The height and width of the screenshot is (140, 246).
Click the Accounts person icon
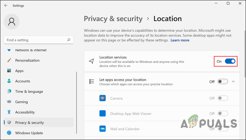pyautogui.click(x=9, y=81)
